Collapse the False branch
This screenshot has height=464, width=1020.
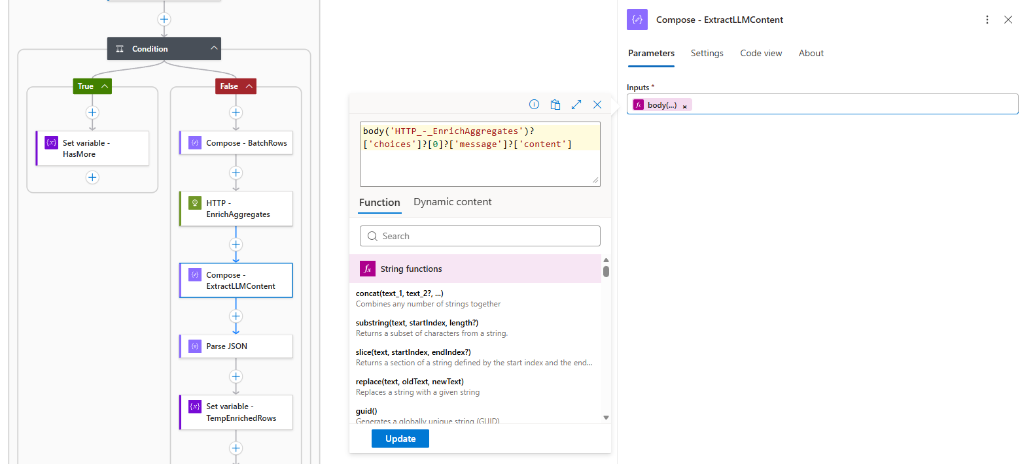point(249,86)
